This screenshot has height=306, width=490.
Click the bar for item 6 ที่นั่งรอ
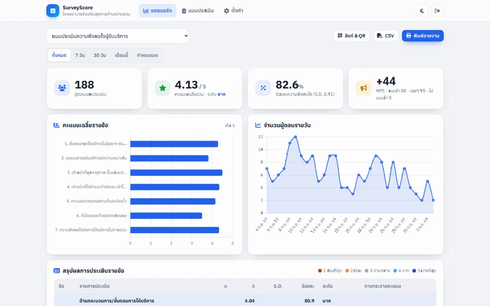coord(166,216)
